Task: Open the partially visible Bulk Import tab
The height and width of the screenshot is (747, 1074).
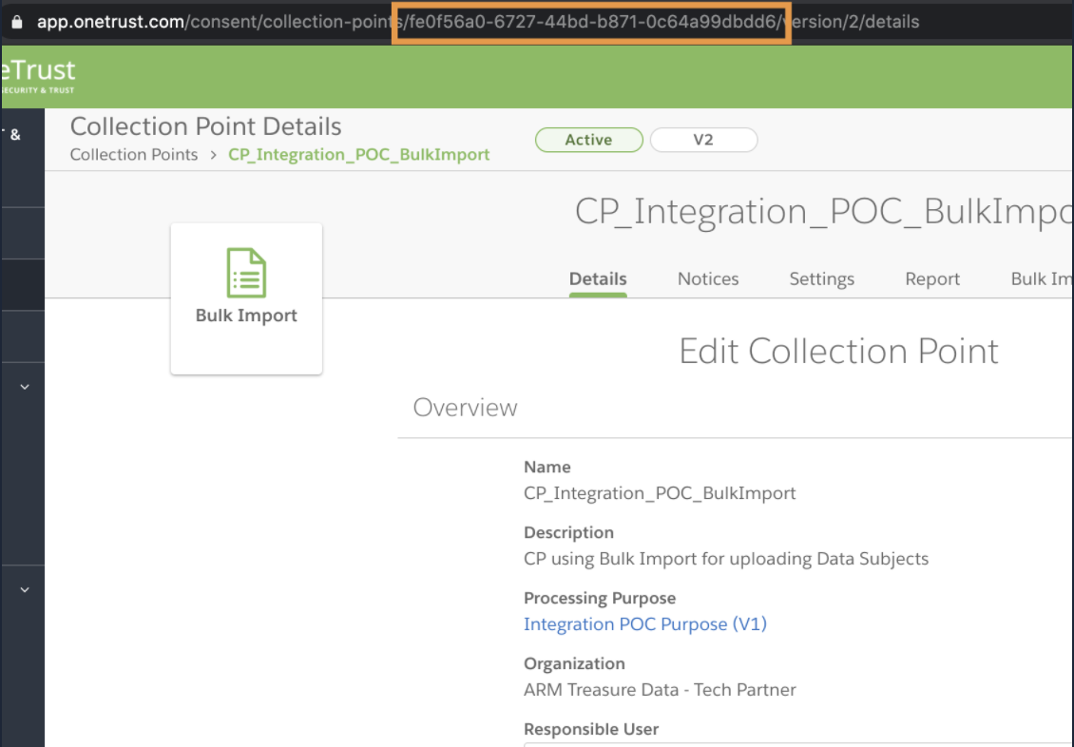Action: 1042,278
